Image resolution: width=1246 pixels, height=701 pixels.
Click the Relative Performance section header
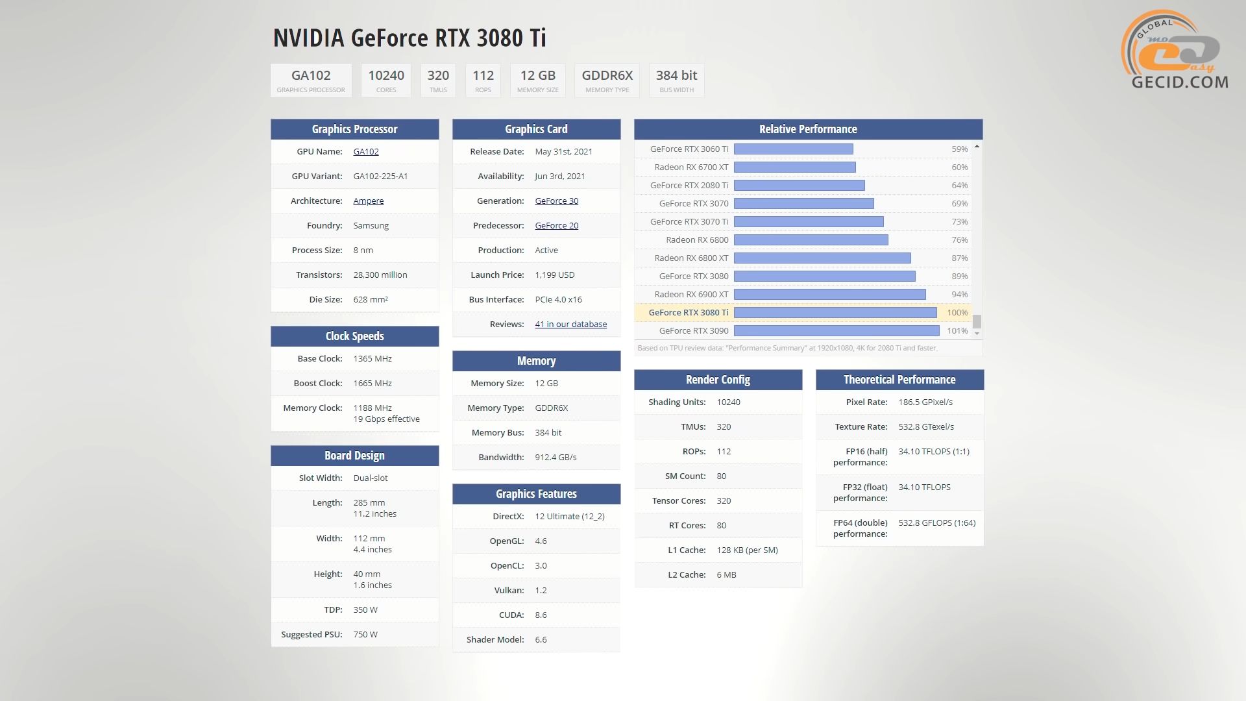click(808, 129)
